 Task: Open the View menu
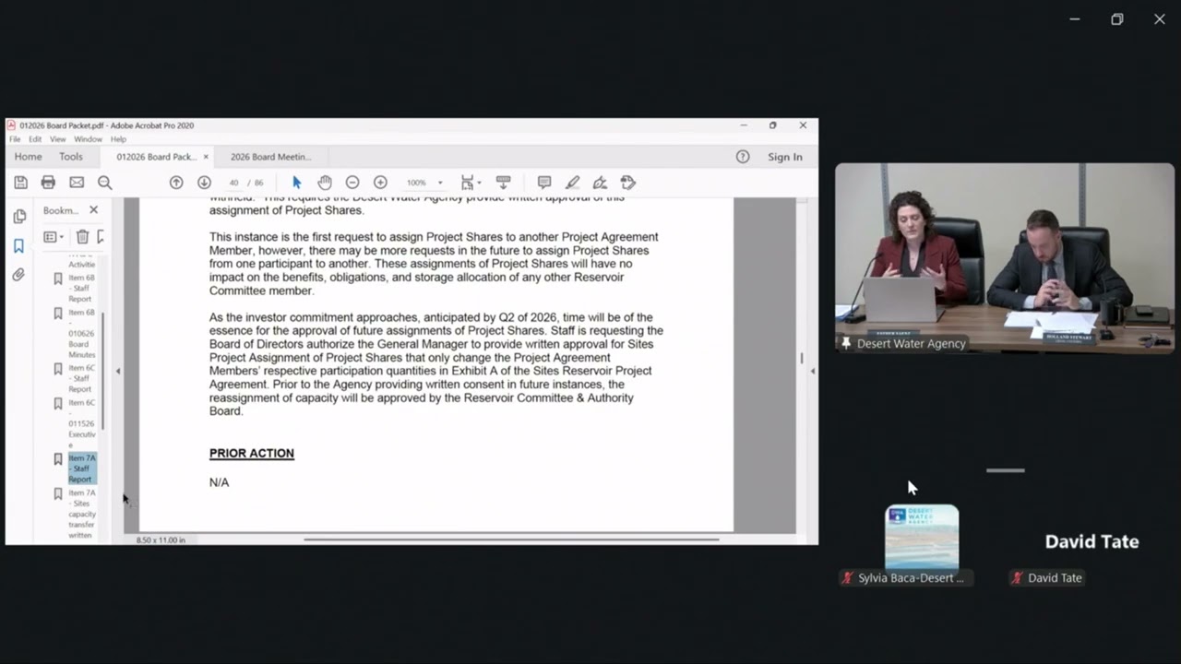(57, 139)
